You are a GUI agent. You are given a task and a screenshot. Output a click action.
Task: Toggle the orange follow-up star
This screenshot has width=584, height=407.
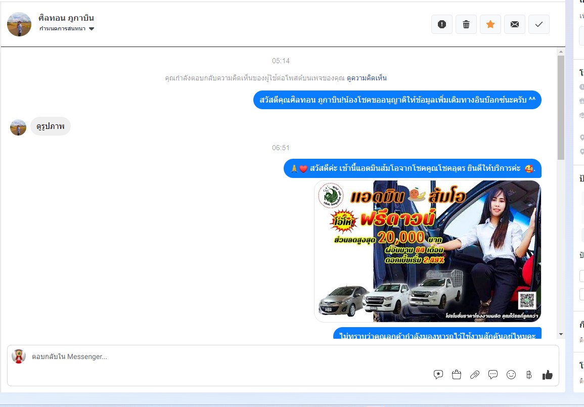[490, 24]
